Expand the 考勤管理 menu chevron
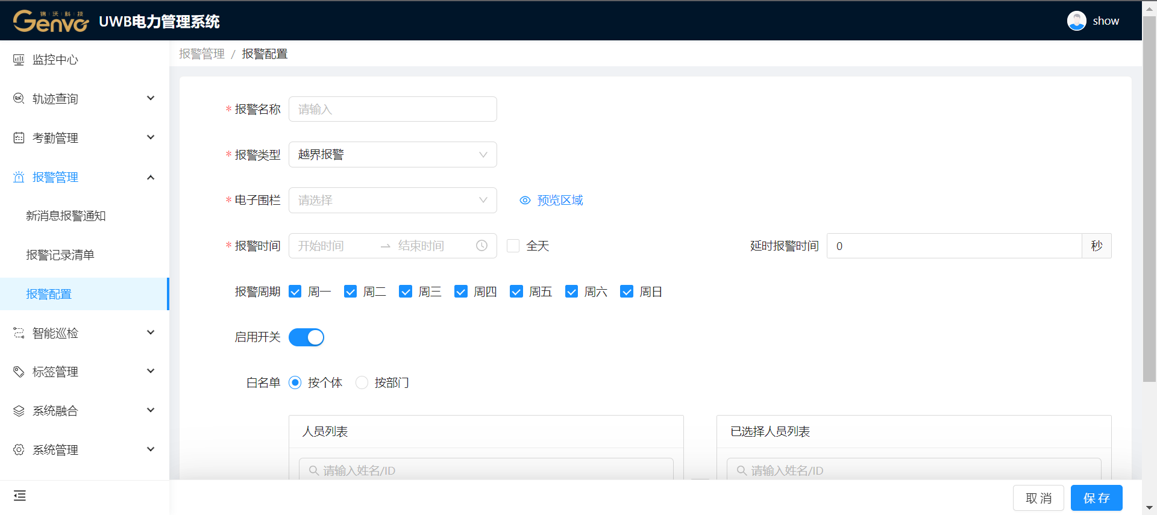Viewport: 1157px width, 515px height. click(x=151, y=137)
